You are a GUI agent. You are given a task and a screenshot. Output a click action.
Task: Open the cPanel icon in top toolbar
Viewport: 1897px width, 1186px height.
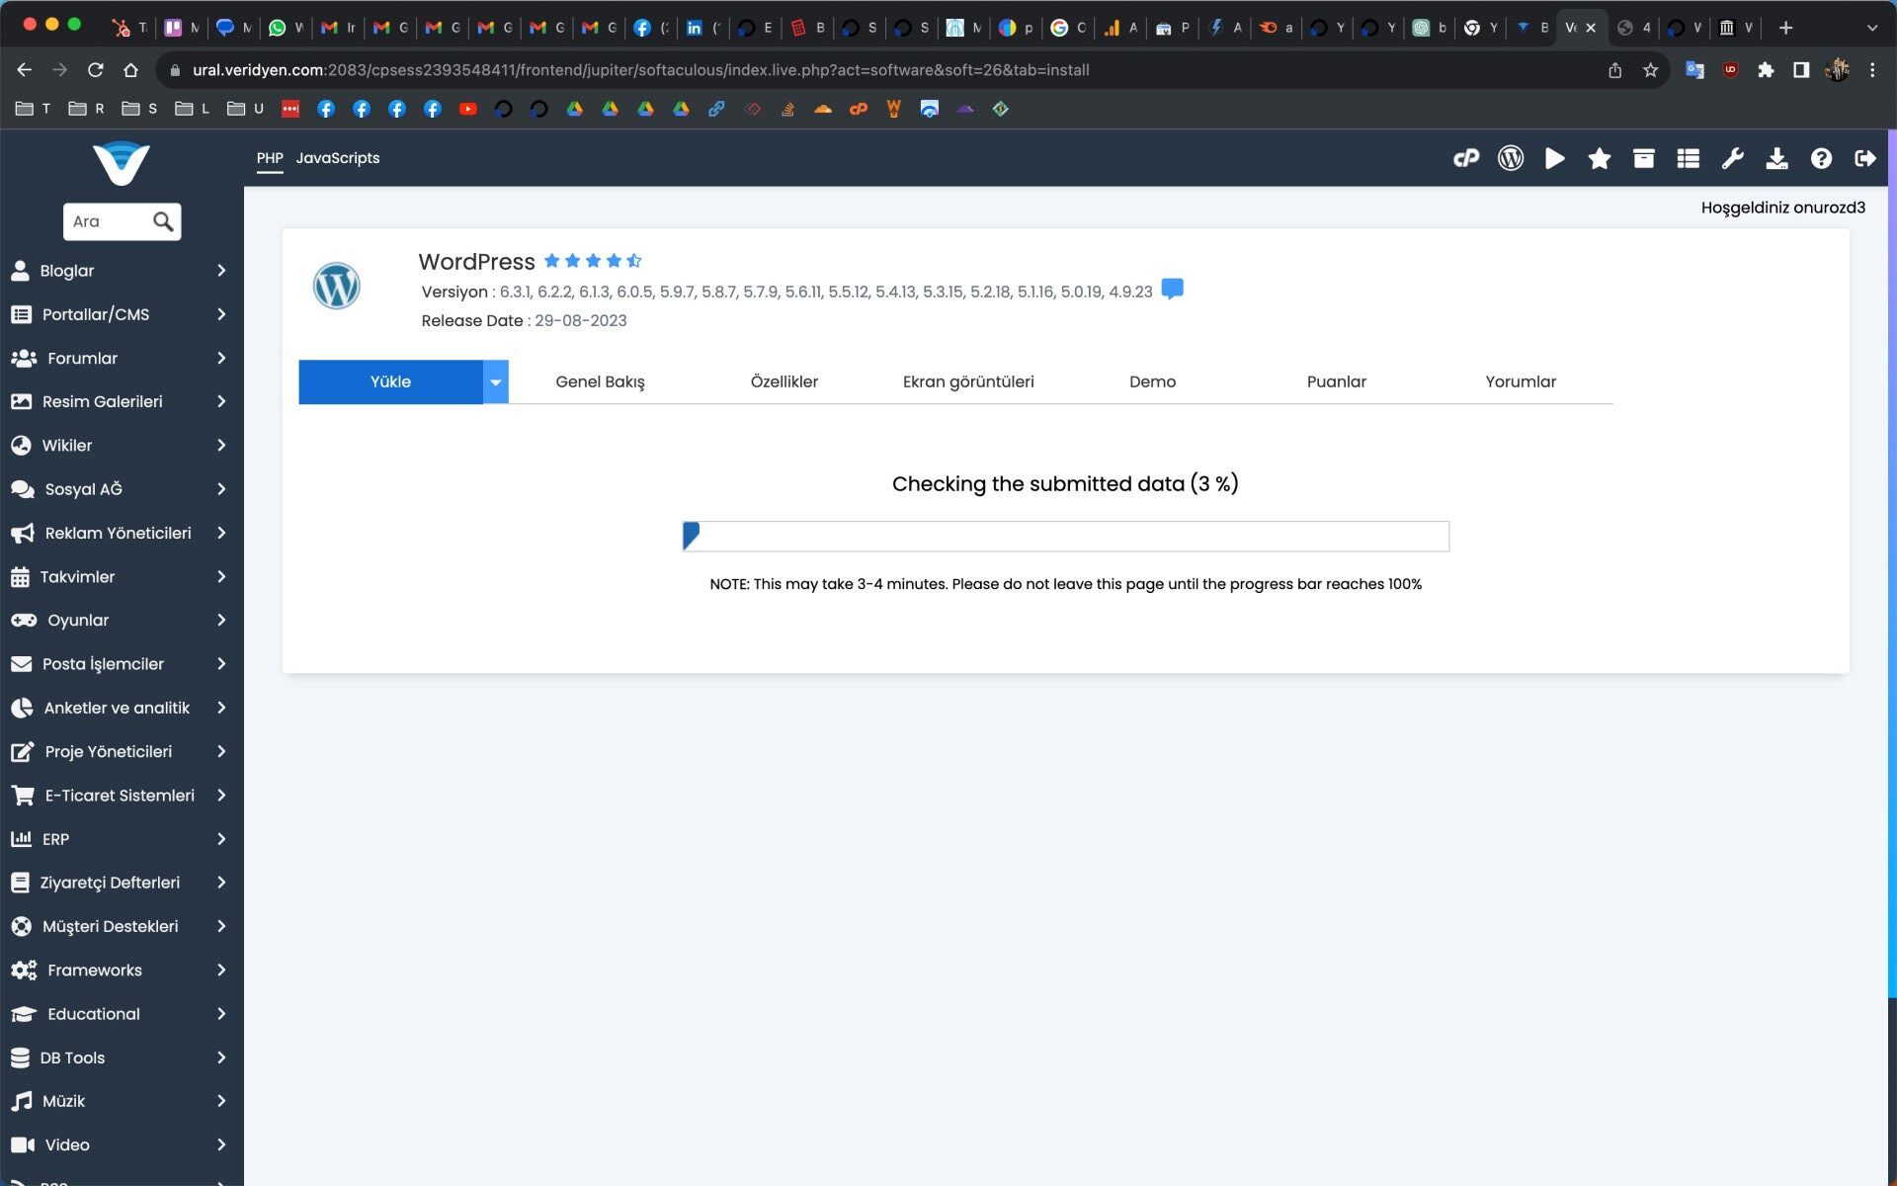click(x=1466, y=158)
